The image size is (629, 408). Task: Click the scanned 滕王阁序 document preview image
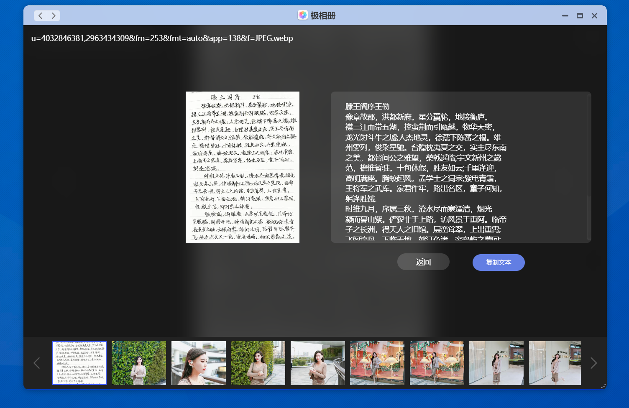(242, 167)
